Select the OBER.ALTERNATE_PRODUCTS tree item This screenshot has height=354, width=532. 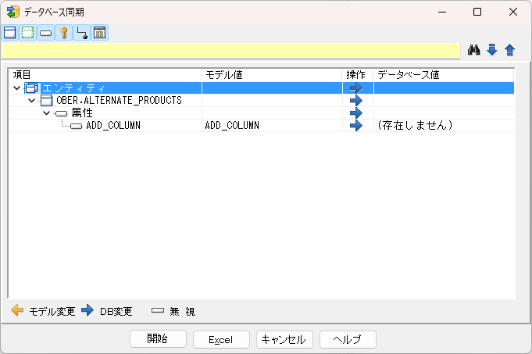click(x=119, y=101)
